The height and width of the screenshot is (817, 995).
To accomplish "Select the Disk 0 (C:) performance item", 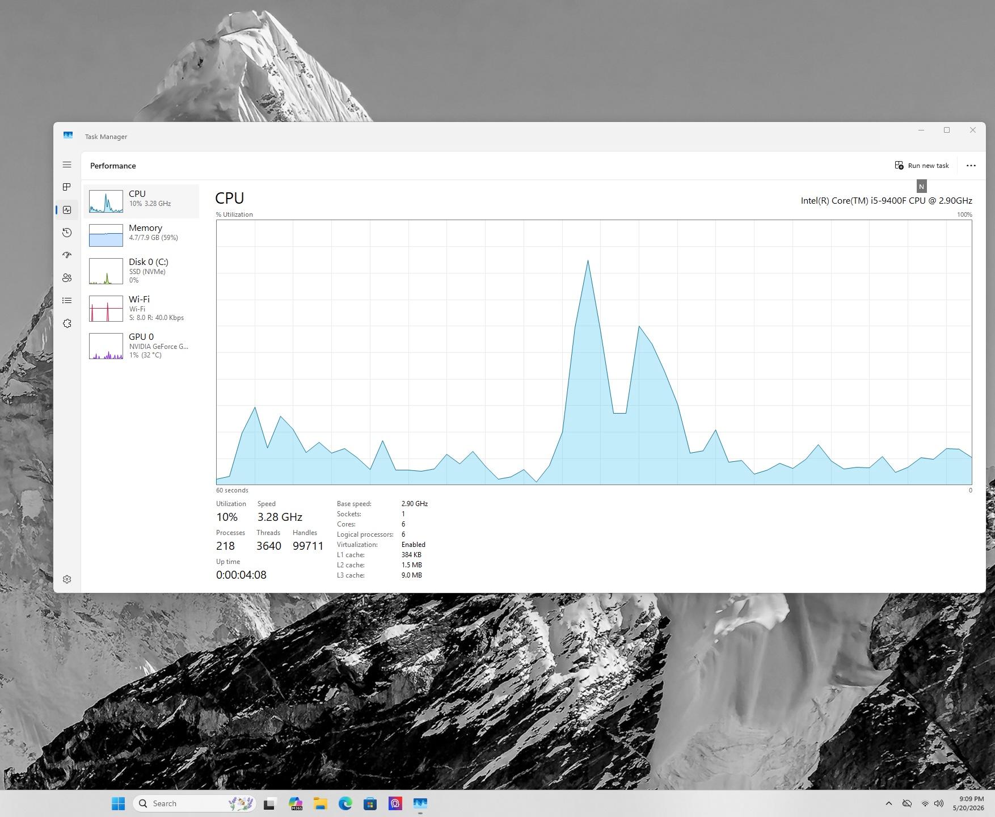I will pyautogui.click(x=141, y=271).
